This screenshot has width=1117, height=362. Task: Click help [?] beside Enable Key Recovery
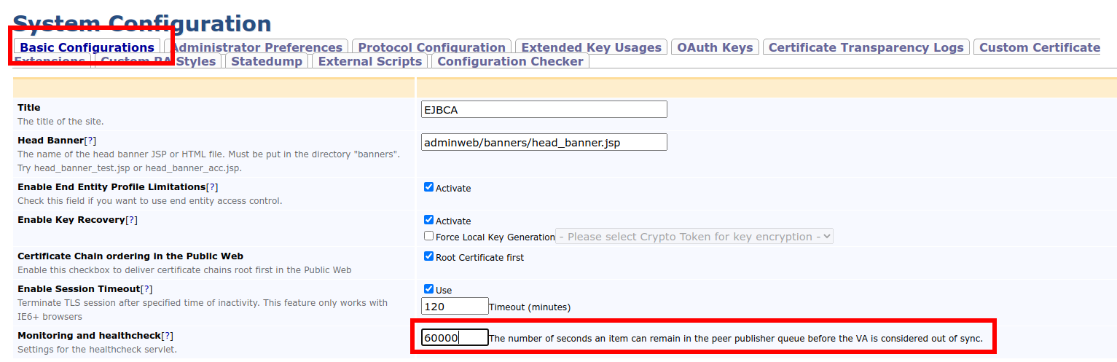pos(131,220)
